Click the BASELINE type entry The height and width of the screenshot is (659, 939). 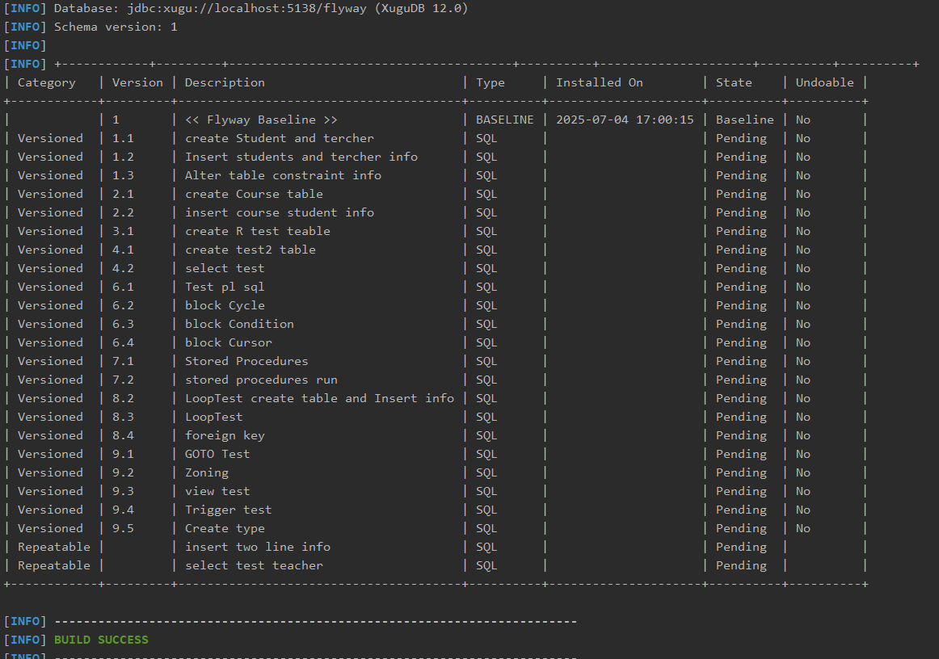point(504,120)
